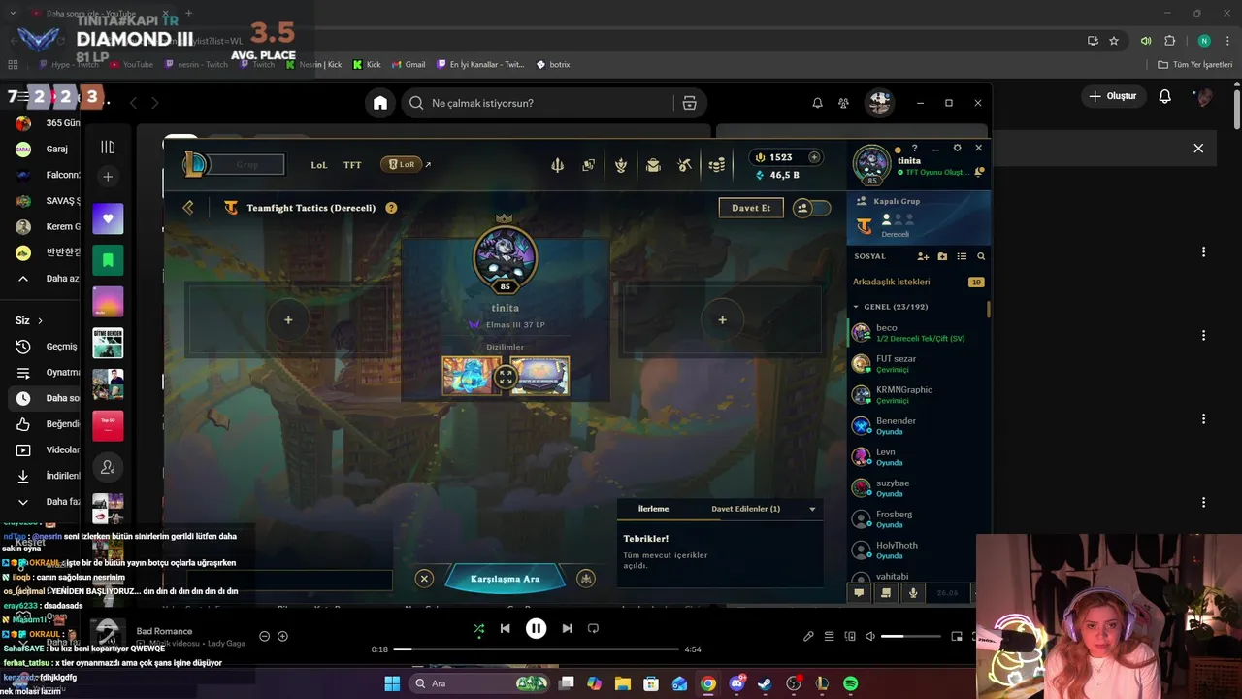Select the Davet Edilenler (1) tab

click(x=745, y=509)
